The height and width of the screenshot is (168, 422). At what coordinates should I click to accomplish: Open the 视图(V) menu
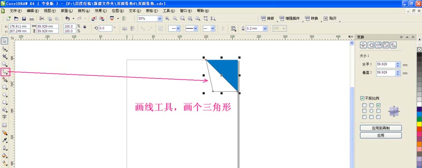coord(49,11)
